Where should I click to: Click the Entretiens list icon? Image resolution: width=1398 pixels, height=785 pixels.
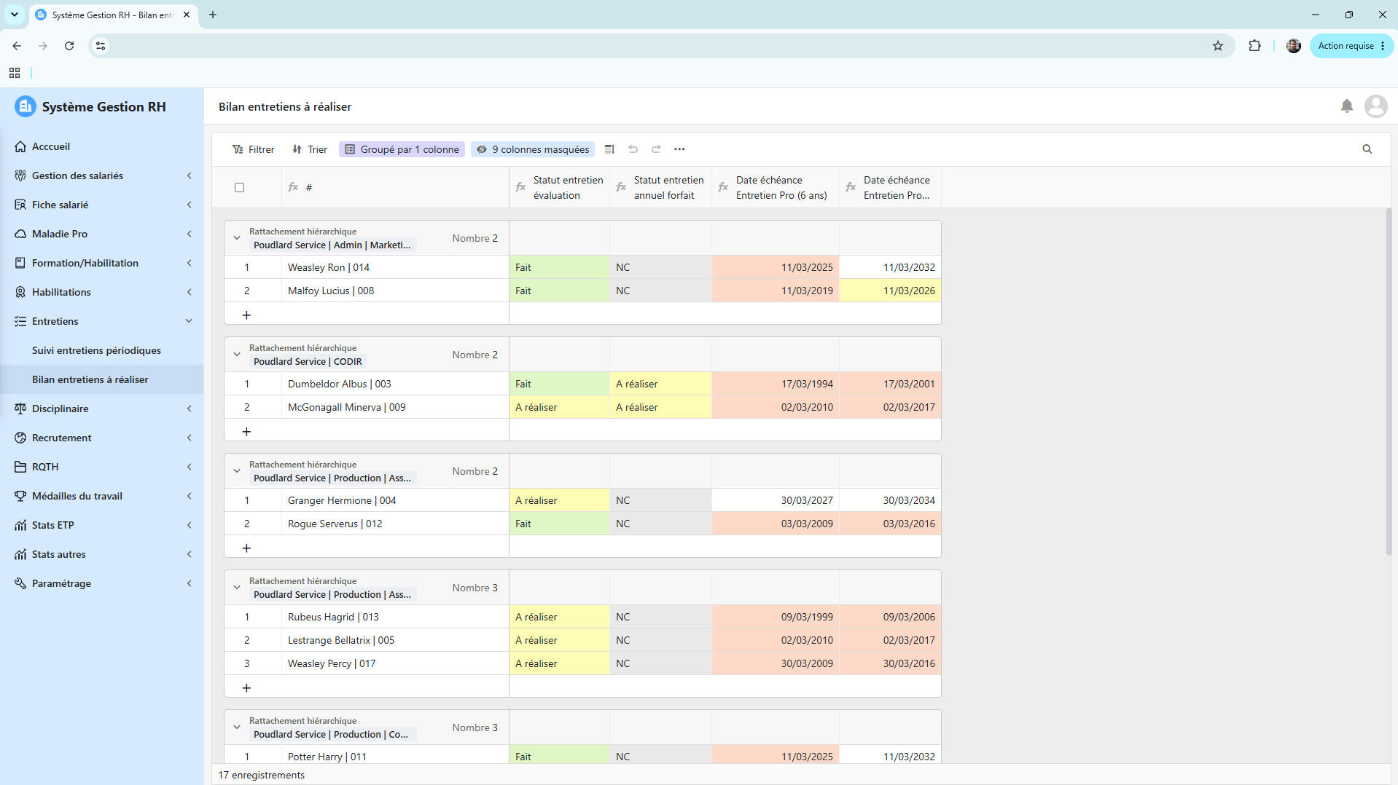20,321
